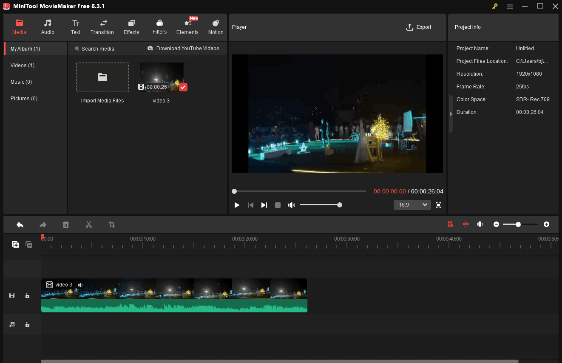Open the Elements library
The image size is (562, 363).
pyautogui.click(x=187, y=27)
